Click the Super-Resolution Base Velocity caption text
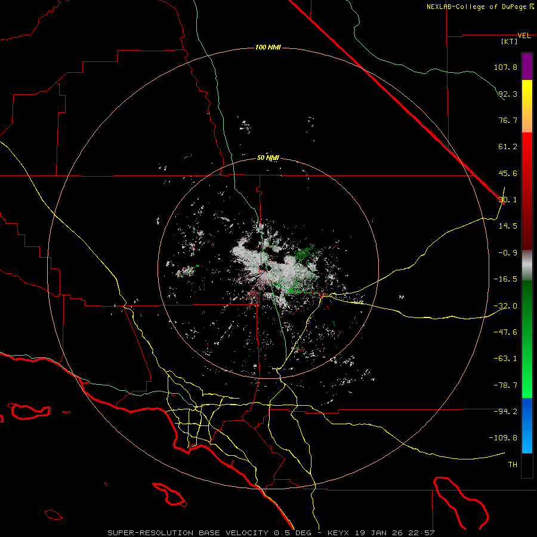 271,533
